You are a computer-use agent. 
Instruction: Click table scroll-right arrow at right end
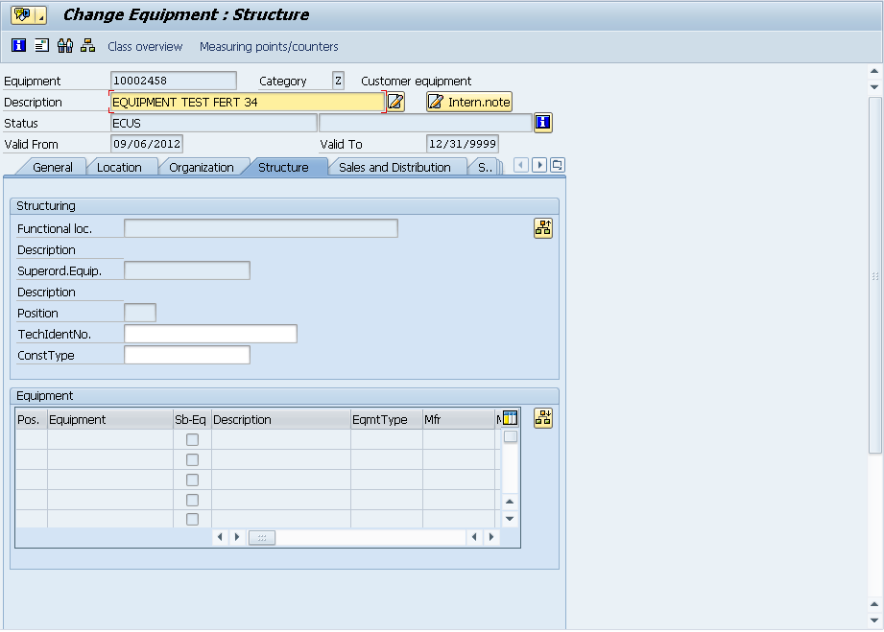(491, 537)
